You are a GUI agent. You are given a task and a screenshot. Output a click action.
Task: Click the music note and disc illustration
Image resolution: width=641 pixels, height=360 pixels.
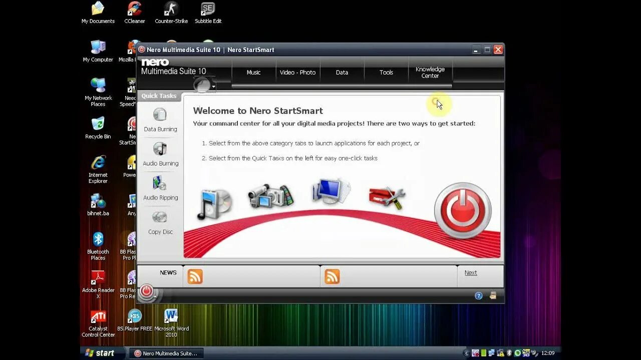click(x=214, y=204)
